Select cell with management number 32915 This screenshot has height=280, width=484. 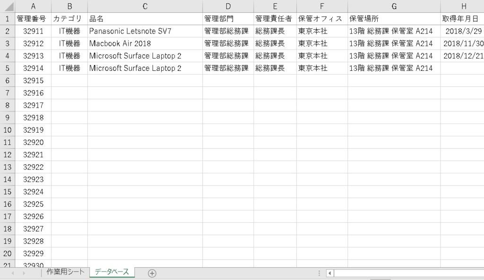click(x=33, y=80)
